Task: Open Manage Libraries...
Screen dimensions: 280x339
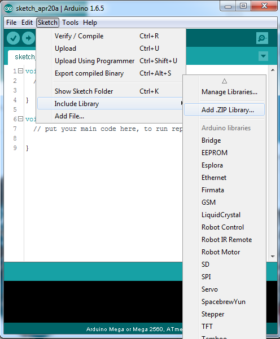Action: [x=224, y=92]
